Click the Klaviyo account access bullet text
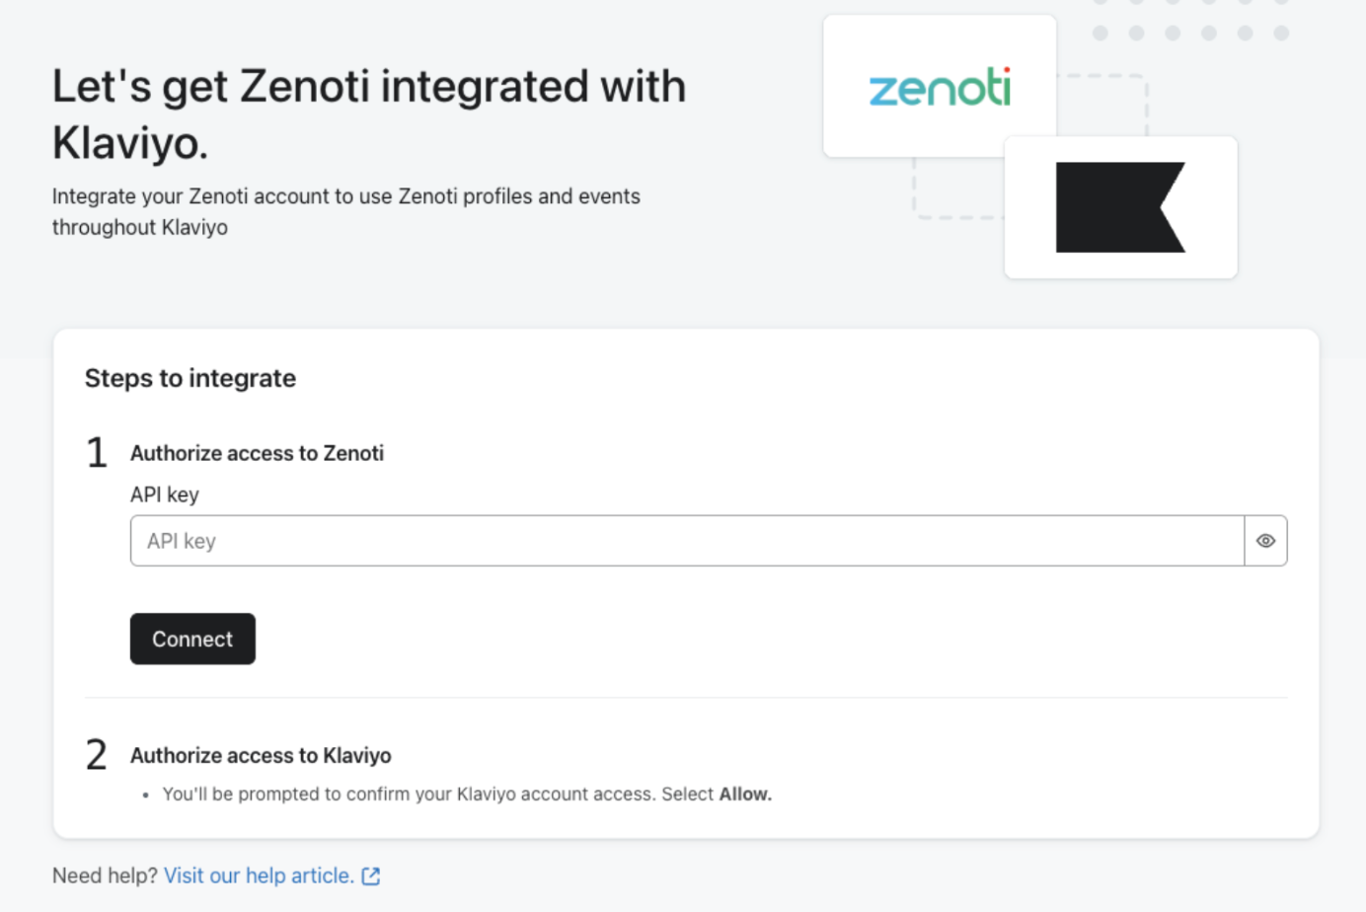This screenshot has height=912, width=1366. click(x=439, y=794)
